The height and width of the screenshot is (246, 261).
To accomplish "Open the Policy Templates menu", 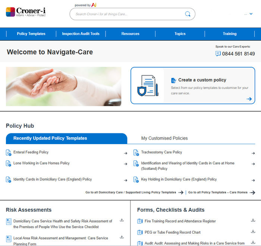I will point(31,34).
